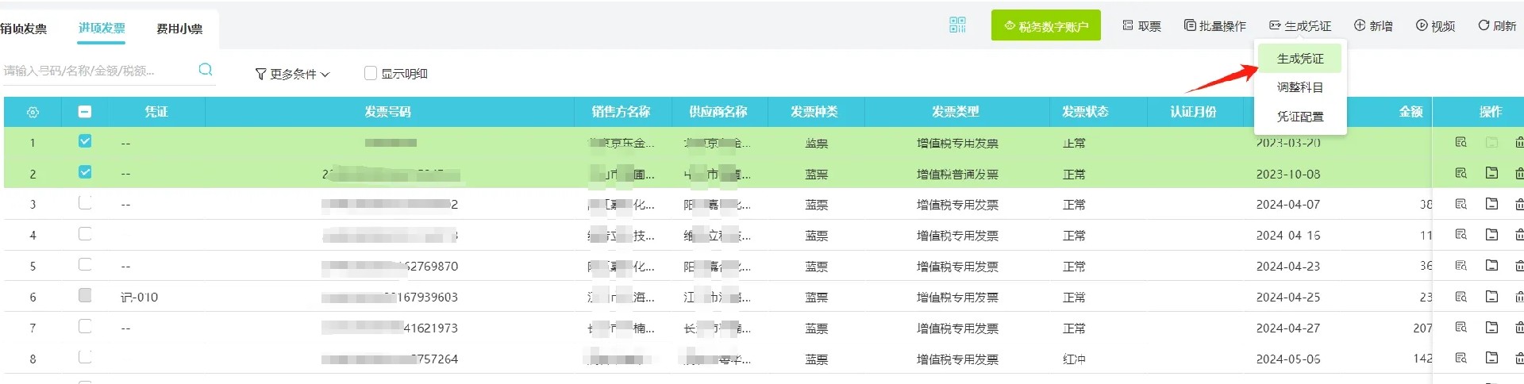The height and width of the screenshot is (384, 1524).
Task: Delete the 2024-04-25 invoice row
Action: 1518,297
